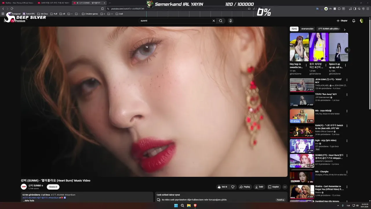Open File Explorer from taskbar
The image size is (371, 209).
tap(189, 206)
